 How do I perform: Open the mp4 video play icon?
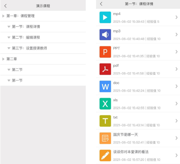(x=105, y=17)
